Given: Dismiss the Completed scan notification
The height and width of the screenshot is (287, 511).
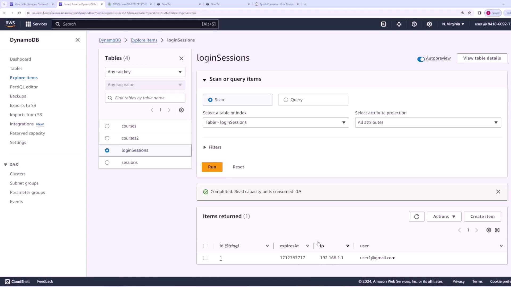Looking at the screenshot, I should pos(498,192).
